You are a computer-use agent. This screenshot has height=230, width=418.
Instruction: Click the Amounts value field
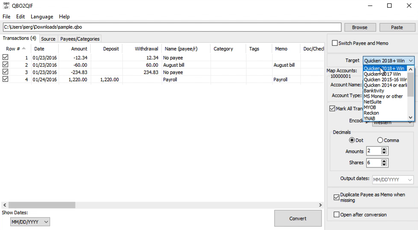[374, 151]
